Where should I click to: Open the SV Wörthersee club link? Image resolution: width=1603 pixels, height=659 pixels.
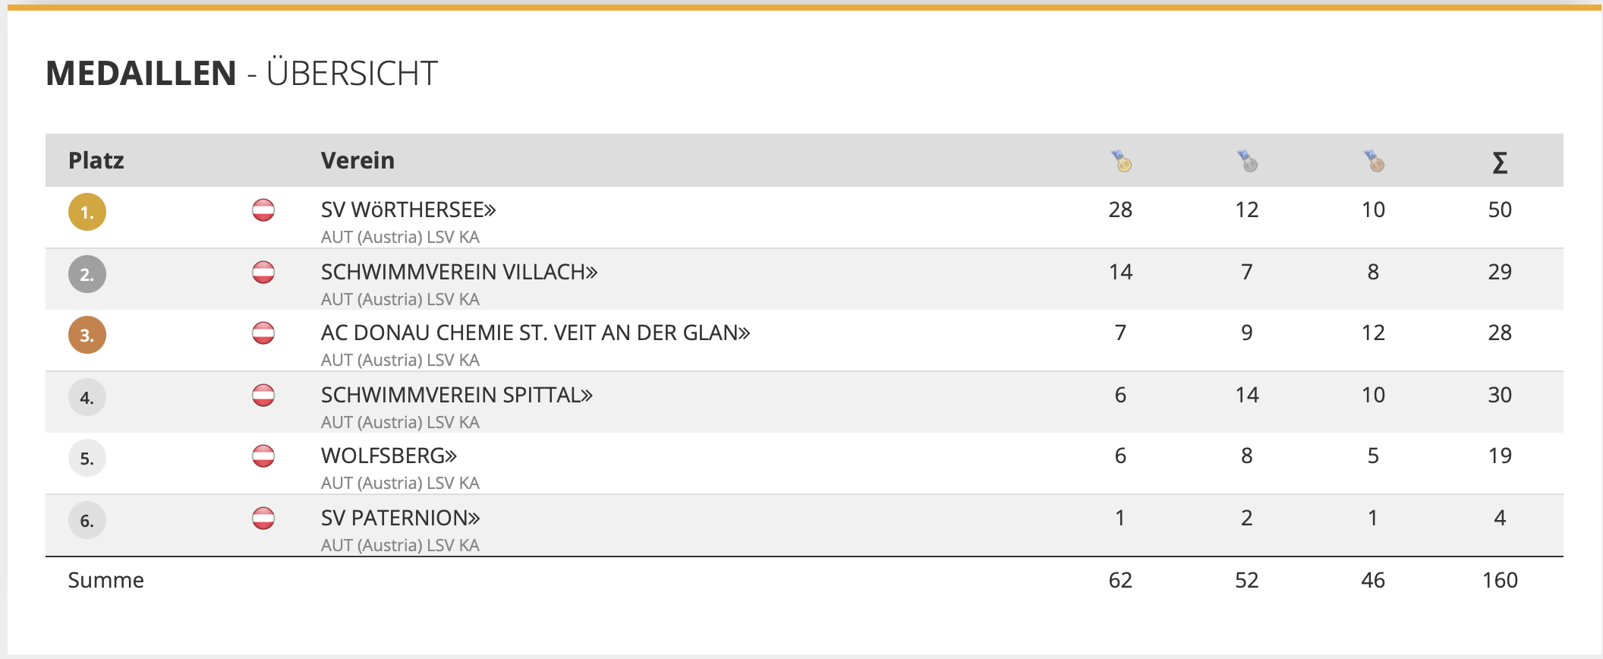(408, 210)
